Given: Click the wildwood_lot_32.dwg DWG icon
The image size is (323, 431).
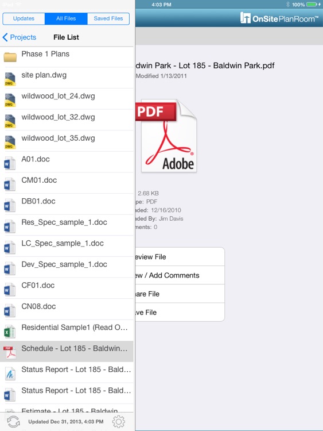Looking at the screenshot, I should point(10,121).
